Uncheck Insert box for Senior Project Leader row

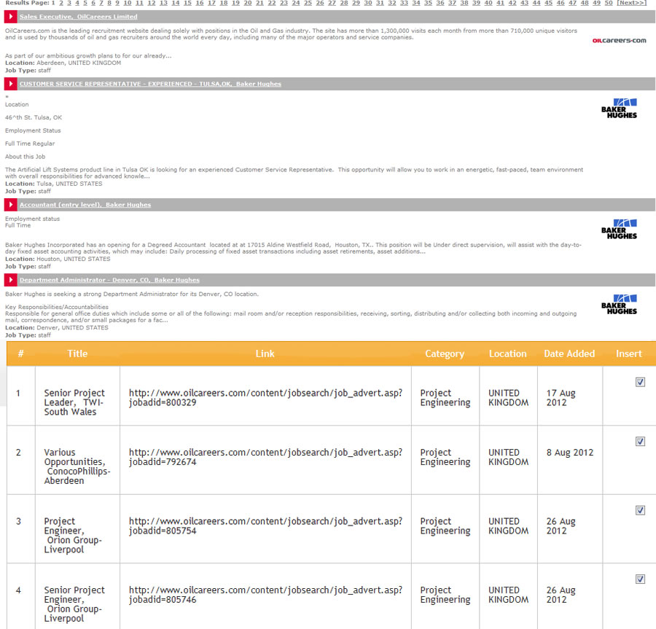[x=640, y=382]
